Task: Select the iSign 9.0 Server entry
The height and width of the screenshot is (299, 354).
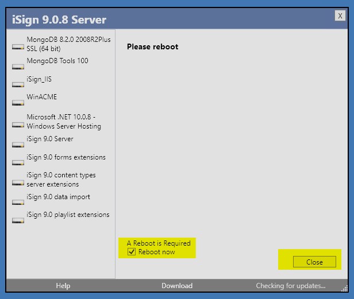Action: click(50, 139)
